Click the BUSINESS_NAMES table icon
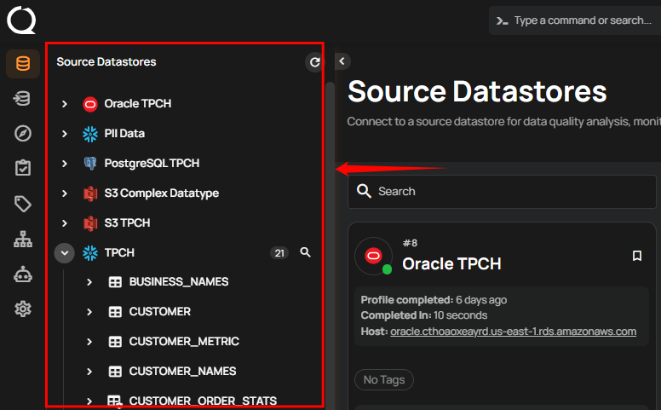This screenshot has width=661, height=410. (x=115, y=282)
